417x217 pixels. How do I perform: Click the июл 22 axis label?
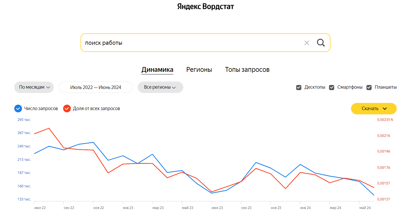40,208
